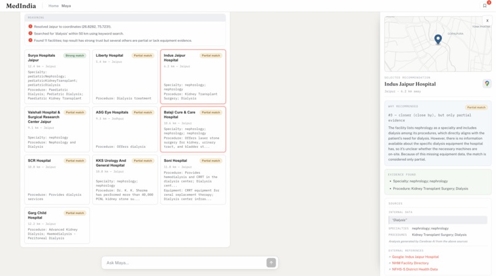Select the SCR Hospital card
This screenshot has height=276, width=496.
pyautogui.click(x=57, y=179)
